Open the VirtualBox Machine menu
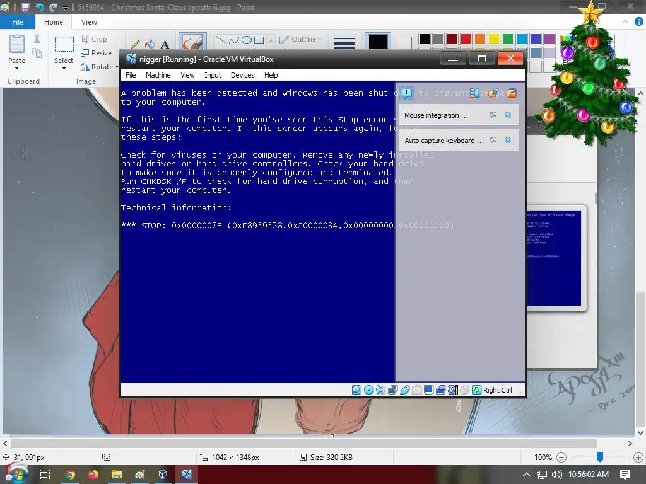This screenshot has width=646, height=484. point(158,75)
